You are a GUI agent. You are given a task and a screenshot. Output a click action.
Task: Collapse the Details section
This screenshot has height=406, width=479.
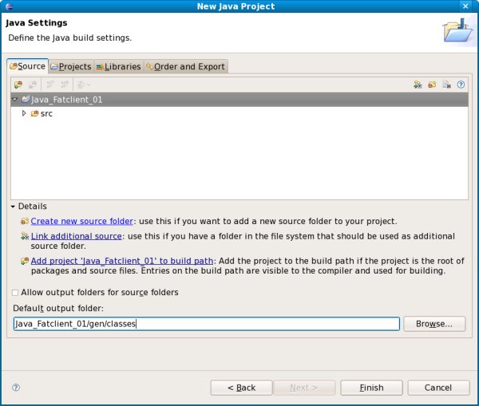click(14, 207)
